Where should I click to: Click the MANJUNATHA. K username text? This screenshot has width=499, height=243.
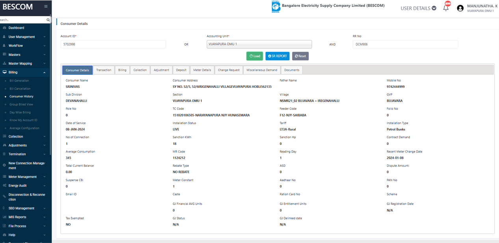[x=482, y=6]
